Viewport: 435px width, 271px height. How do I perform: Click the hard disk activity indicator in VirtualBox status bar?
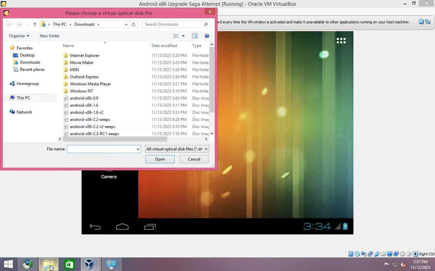(351, 254)
